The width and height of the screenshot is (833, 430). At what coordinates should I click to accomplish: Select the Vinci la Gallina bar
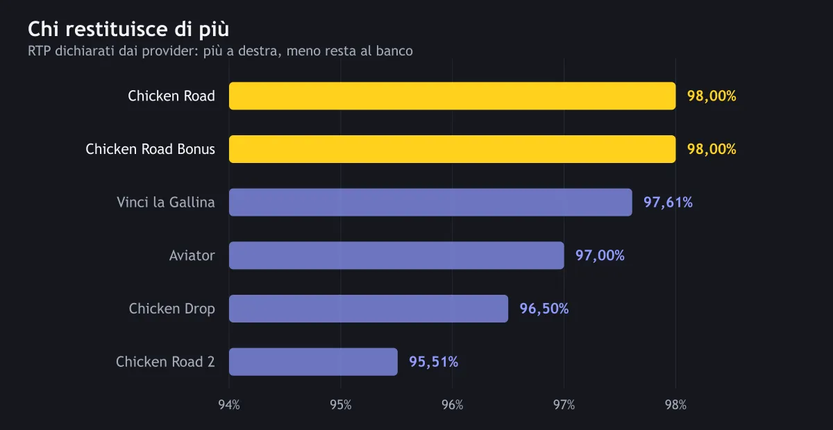click(x=430, y=203)
